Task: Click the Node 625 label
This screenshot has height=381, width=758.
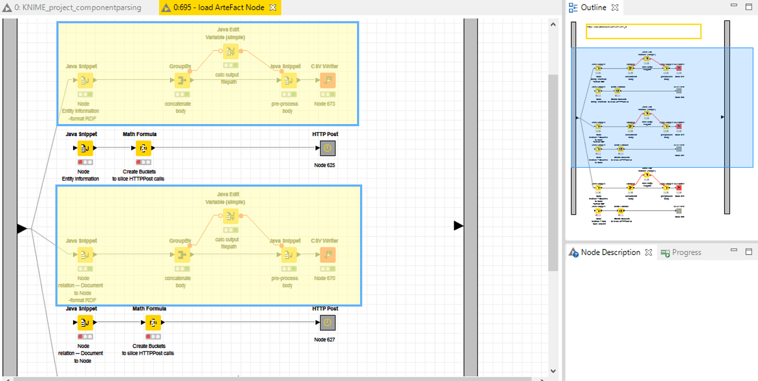Action: 325,165
